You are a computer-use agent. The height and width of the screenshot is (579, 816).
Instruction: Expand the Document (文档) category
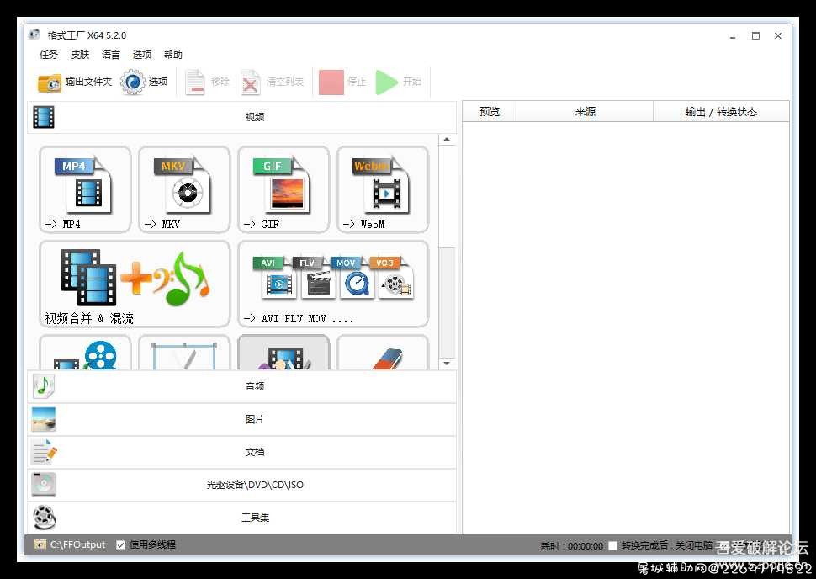(241, 452)
